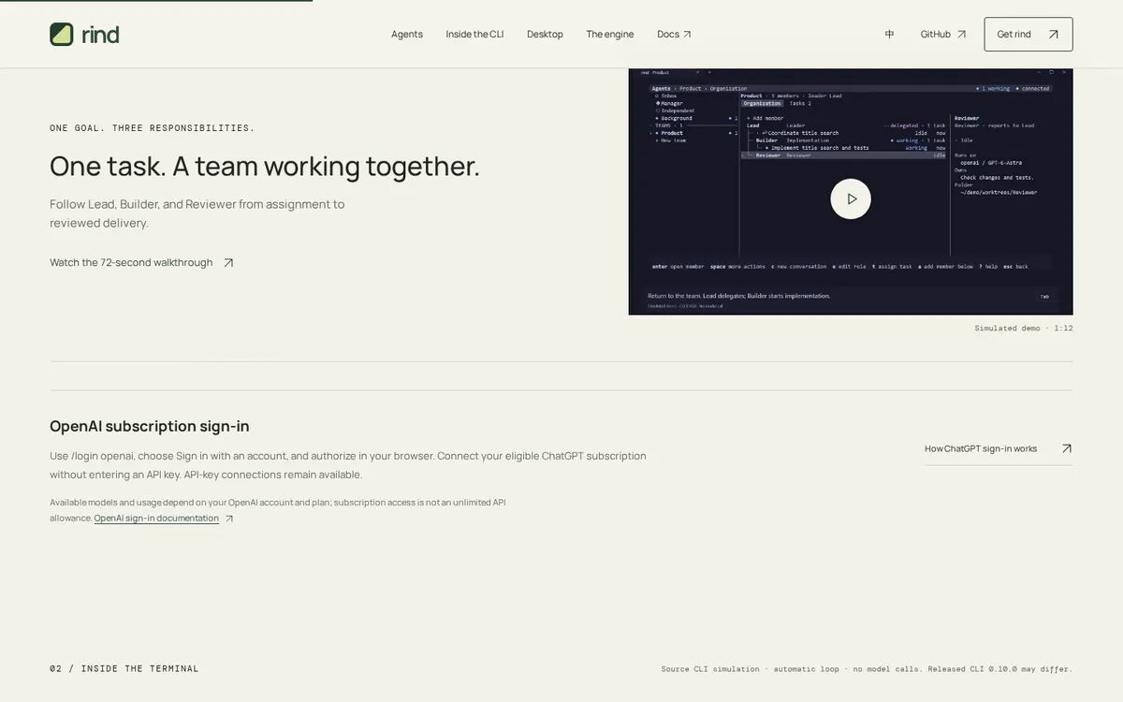This screenshot has height=702, width=1123.
Task: Click the 'One task. A team working together.' headline
Action: coord(265,166)
